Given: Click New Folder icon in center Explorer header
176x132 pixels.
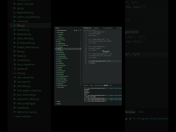Looking at the screenshot, I should 76,31.
